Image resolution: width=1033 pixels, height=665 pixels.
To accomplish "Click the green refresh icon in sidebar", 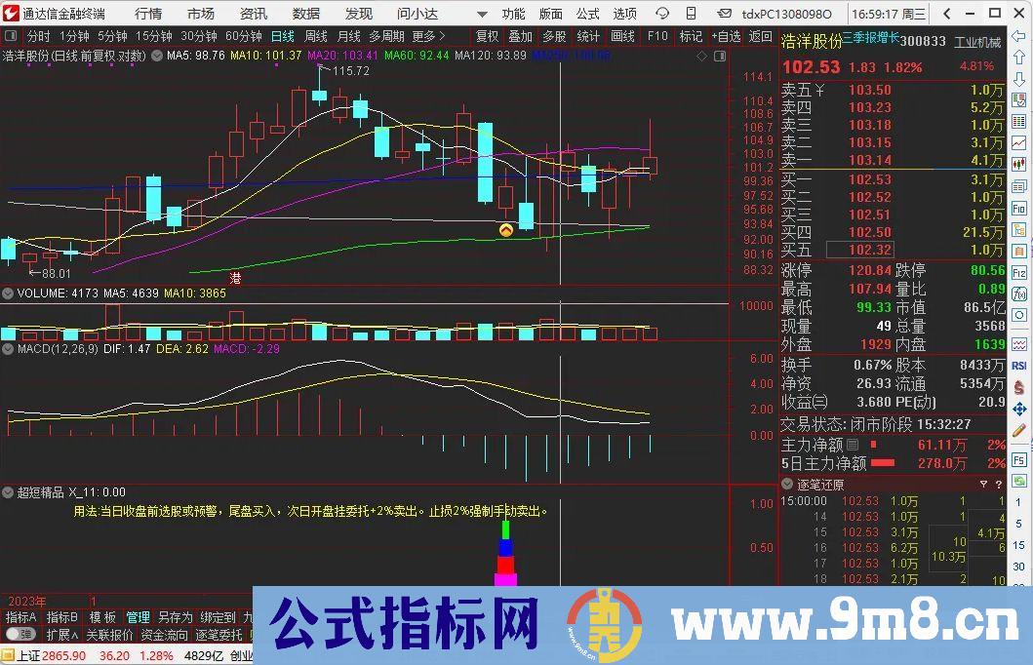I will tap(1019, 481).
